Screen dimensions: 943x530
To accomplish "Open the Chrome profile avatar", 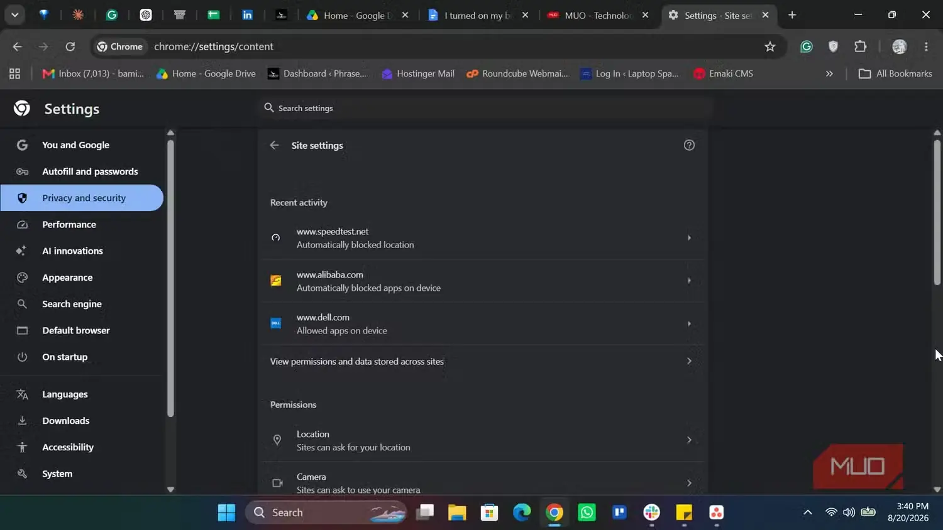I will click(x=899, y=46).
